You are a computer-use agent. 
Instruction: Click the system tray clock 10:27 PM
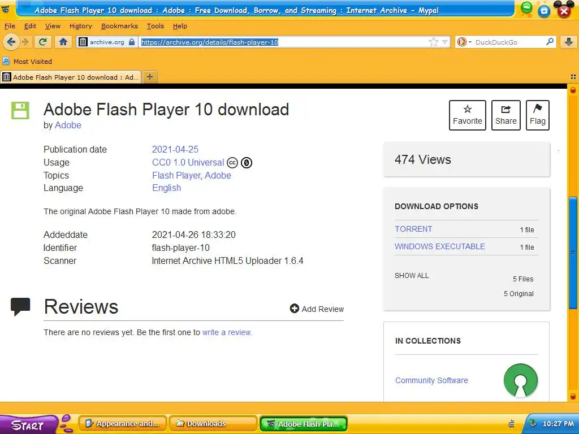558,424
